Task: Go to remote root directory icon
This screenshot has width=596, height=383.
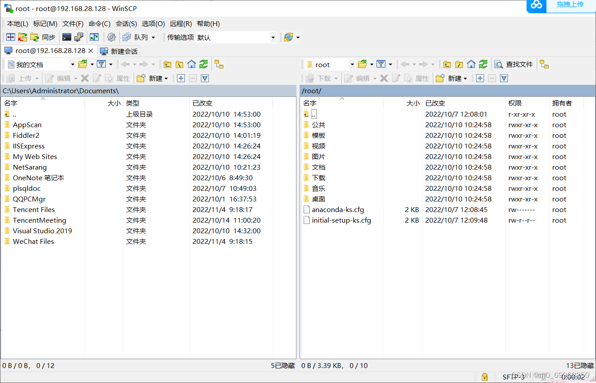Action: 459,64
